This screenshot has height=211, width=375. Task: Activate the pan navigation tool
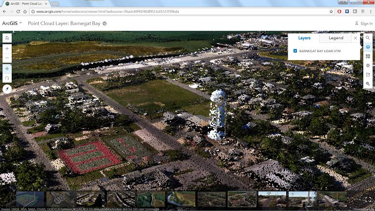pos(7,69)
